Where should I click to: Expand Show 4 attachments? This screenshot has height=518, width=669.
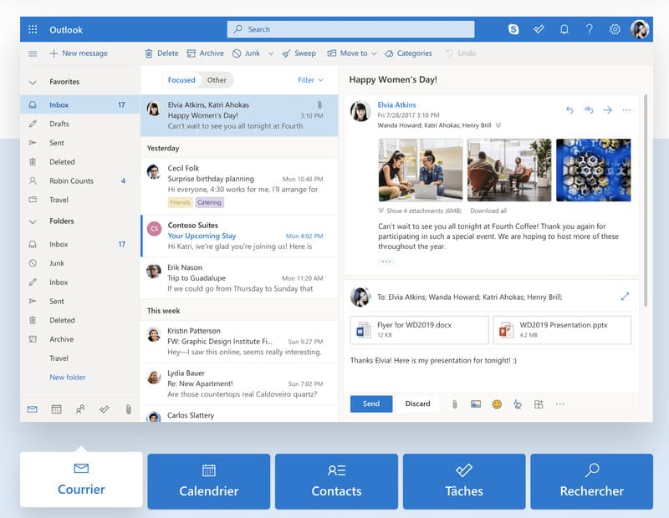[420, 211]
